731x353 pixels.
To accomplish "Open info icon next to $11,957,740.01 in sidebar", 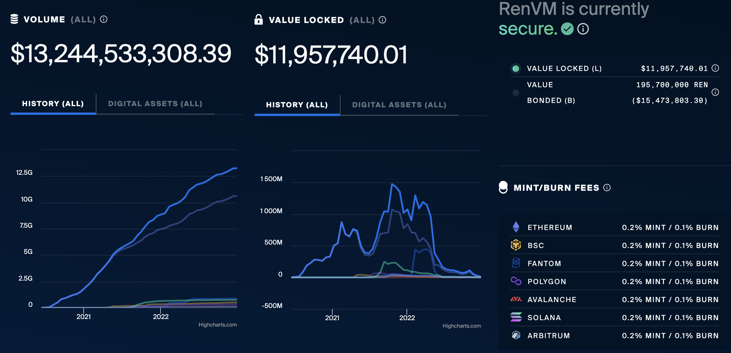I will [715, 68].
